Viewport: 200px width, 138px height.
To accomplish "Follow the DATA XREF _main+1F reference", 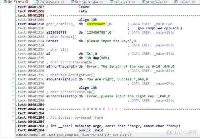I will (153, 45).
